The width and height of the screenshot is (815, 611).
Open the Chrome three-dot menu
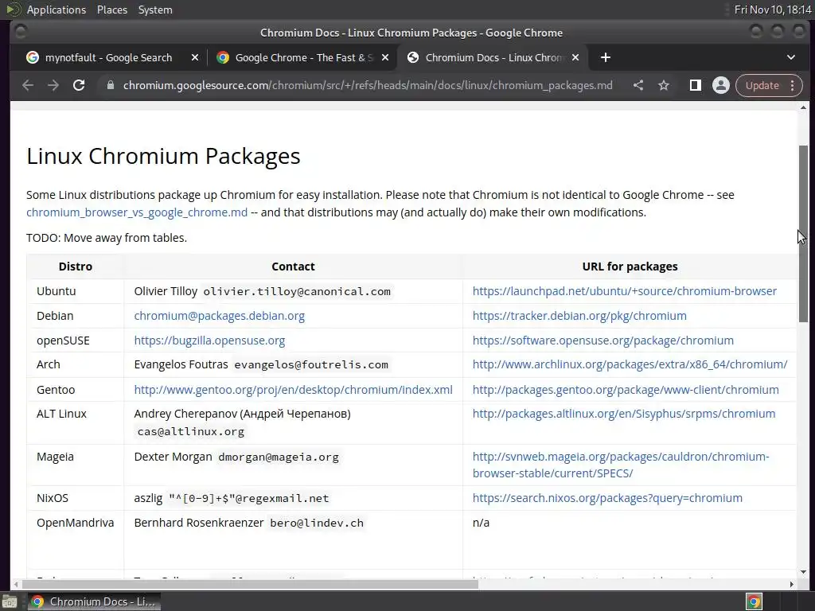point(793,85)
